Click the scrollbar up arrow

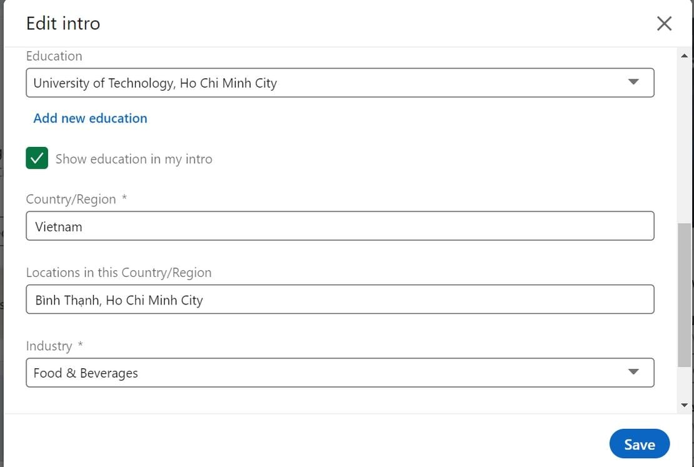(684, 56)
